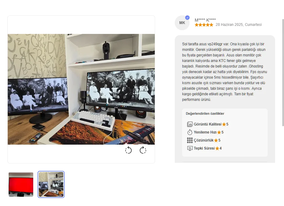The image size is (284, 206).
Task: Click the Çözünürlük grid icon
Action: (190, 140)
